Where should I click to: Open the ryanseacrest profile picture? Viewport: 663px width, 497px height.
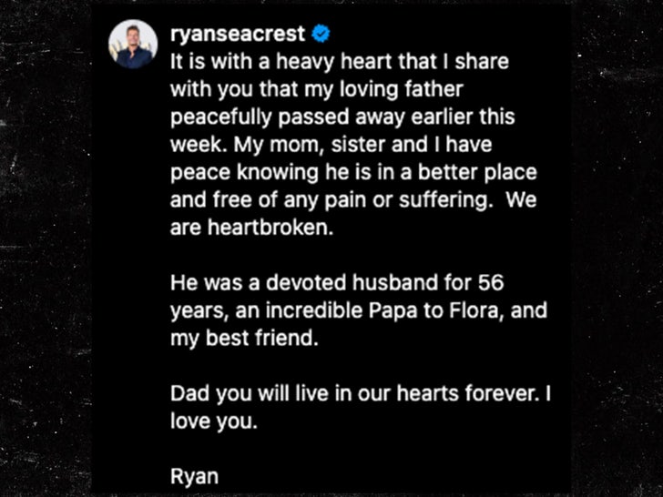[x=133, y=44]
